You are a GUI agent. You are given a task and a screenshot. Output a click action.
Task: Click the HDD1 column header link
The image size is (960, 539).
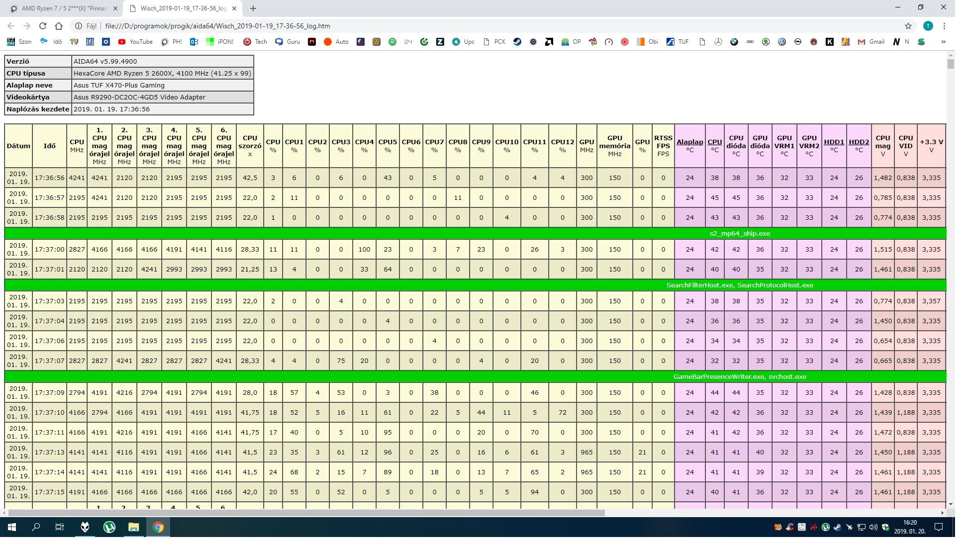pos(834,142)
